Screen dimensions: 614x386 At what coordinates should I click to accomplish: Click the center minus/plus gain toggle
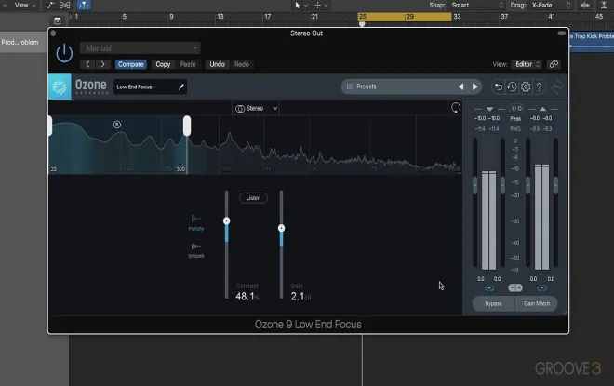coord(515,288)
